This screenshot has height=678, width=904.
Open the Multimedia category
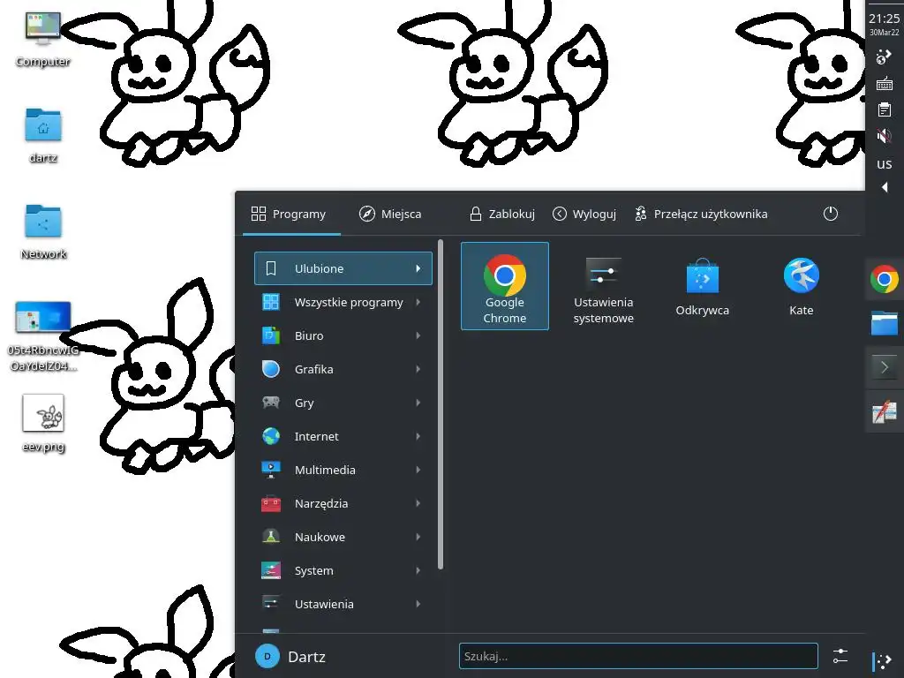point(343,470)
